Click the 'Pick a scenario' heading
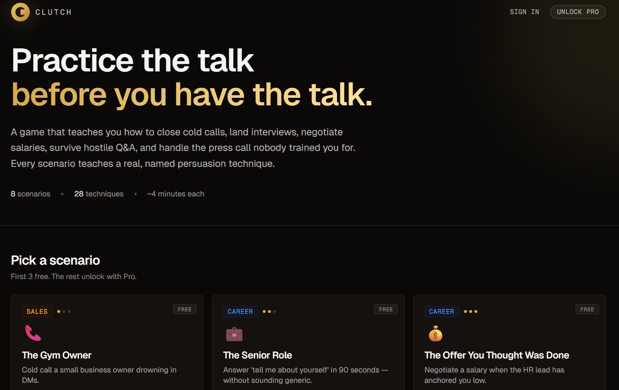The image size is (619, 390). click(56, 260)
